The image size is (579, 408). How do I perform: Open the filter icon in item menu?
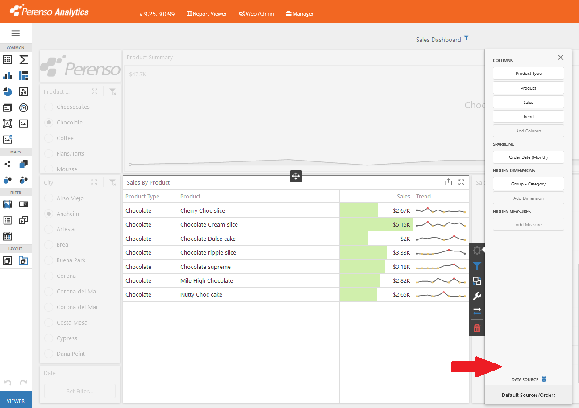pos(477,266)
